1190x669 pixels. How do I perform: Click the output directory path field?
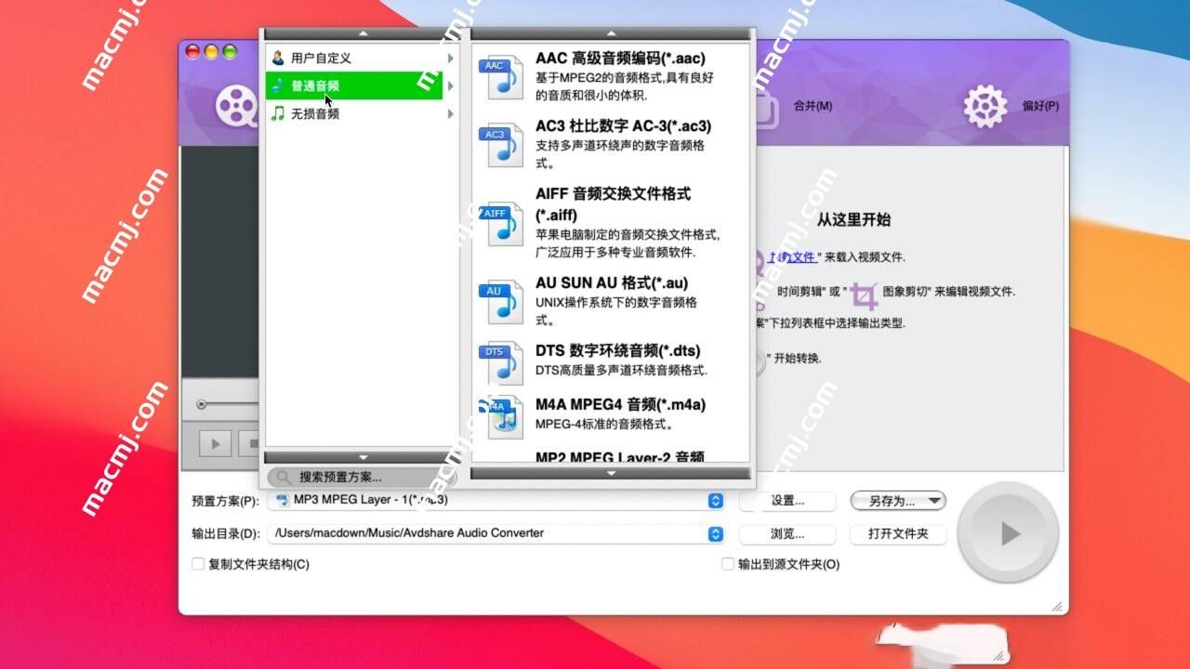pyautogui.click(x=488, y=533)
